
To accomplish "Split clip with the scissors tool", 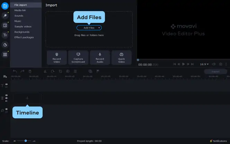I will point(45,71).
